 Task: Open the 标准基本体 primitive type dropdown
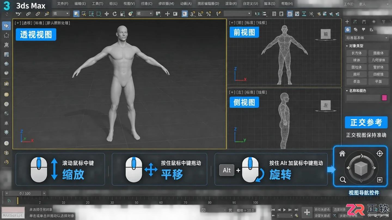click(x=367, y=38)
